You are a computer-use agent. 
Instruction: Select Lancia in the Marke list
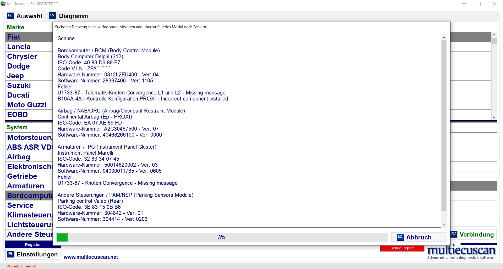pyautogui.click(x=19, y=47)
